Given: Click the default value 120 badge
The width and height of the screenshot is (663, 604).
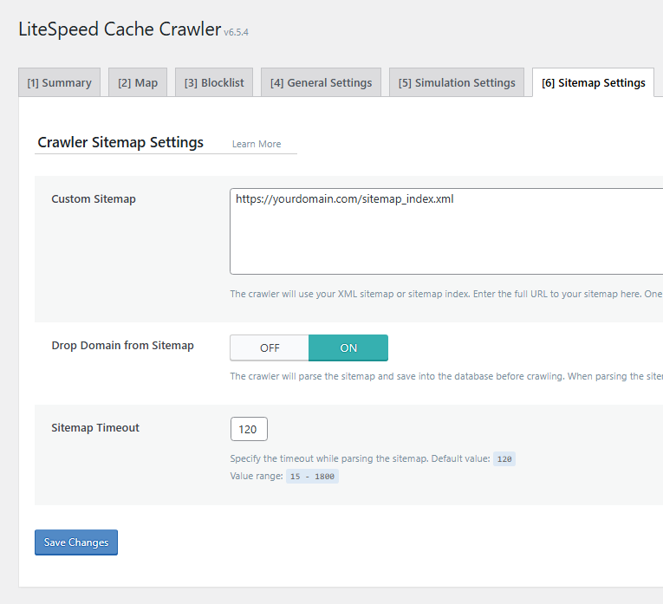Looking at the screenshot, I should coord(504,459).
